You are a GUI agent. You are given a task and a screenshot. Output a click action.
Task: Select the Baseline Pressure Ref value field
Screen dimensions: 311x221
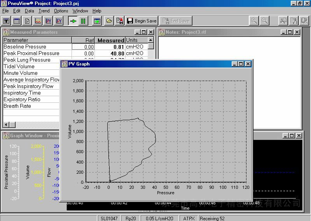(83, 47)
